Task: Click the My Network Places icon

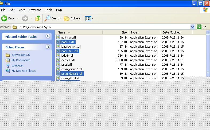Action: point(8,71)
